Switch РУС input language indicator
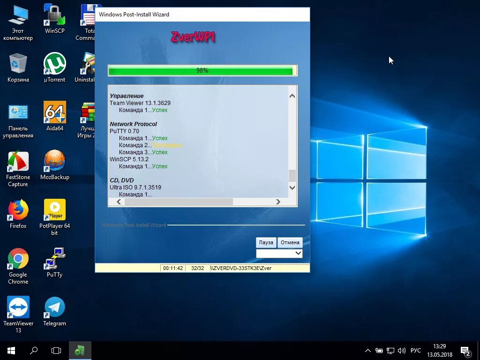The height and width of the screenshot is (360, 480). pos(415,351)
